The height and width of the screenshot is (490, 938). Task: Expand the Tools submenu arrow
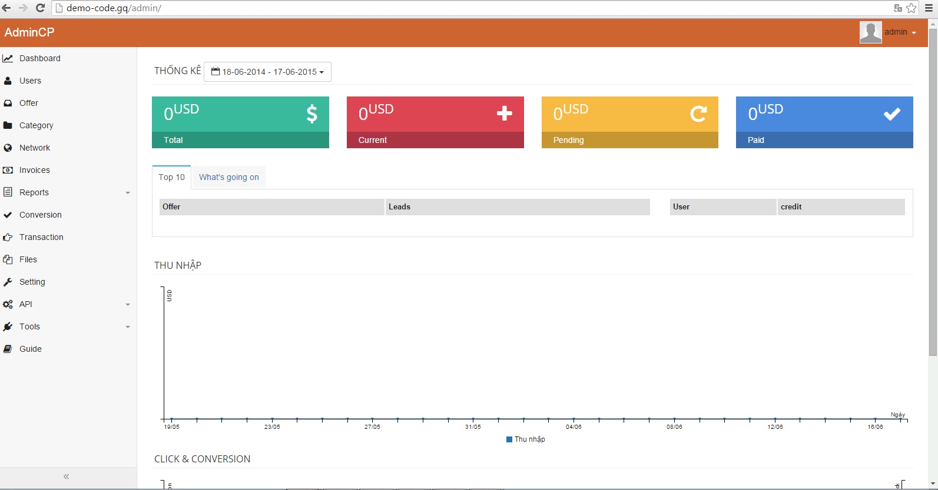pos(128,327)
